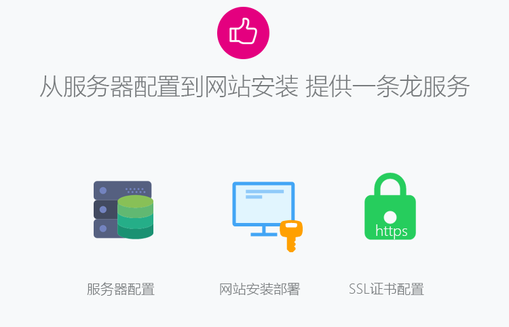Click the bottom server unit of rack

(x=106, y=228)
